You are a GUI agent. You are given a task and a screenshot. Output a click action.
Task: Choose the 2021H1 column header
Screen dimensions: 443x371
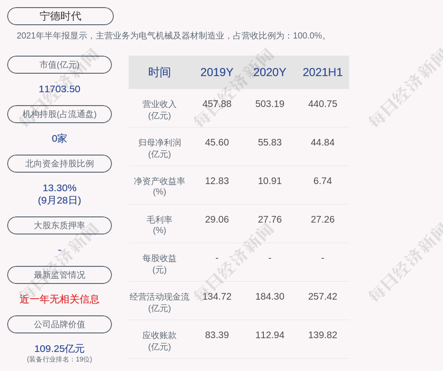click(x=322, y=72)
